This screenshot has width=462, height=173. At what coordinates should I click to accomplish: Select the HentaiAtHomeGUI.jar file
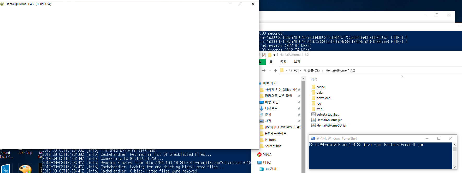pyautogui.click(x=331, y=125)
